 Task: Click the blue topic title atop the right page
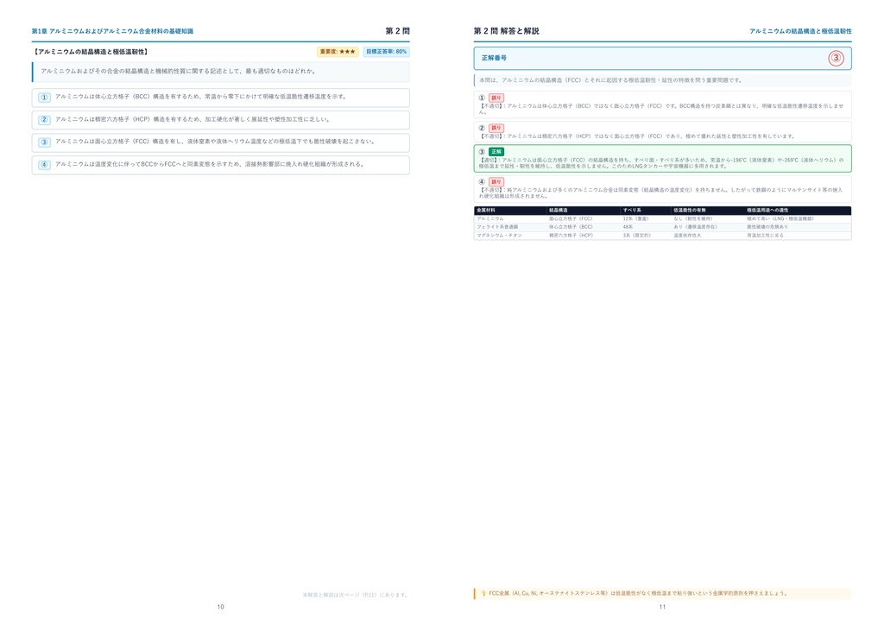800,31
